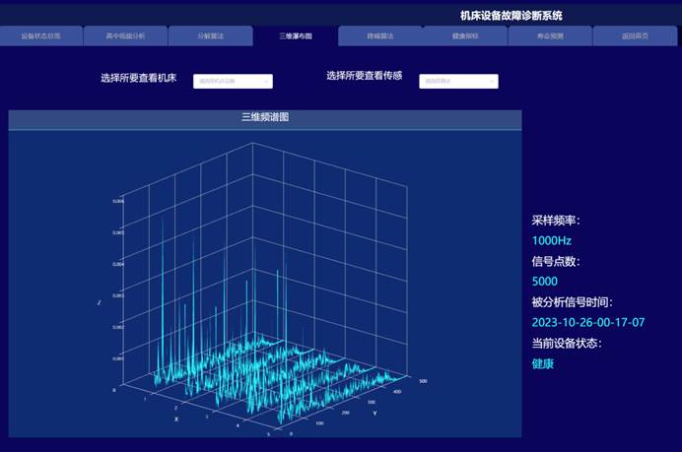This screenshot has width=682, height=452.
Task: Click the 三维频谱图 panel header
Action: [264, 118]
